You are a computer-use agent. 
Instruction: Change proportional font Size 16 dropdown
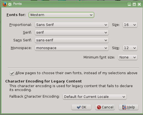(x=130, y=25)
